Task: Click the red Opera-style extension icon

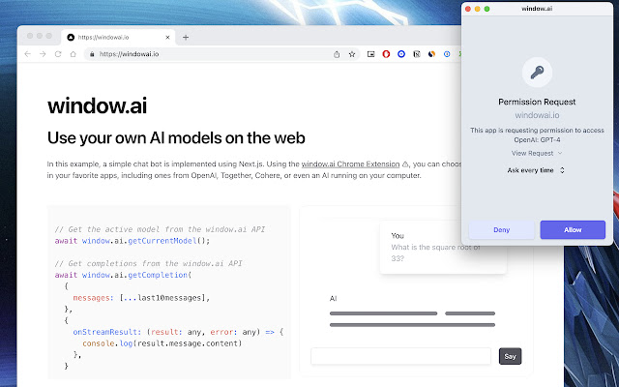Action: pyautogui.click(x=386, y=54)
